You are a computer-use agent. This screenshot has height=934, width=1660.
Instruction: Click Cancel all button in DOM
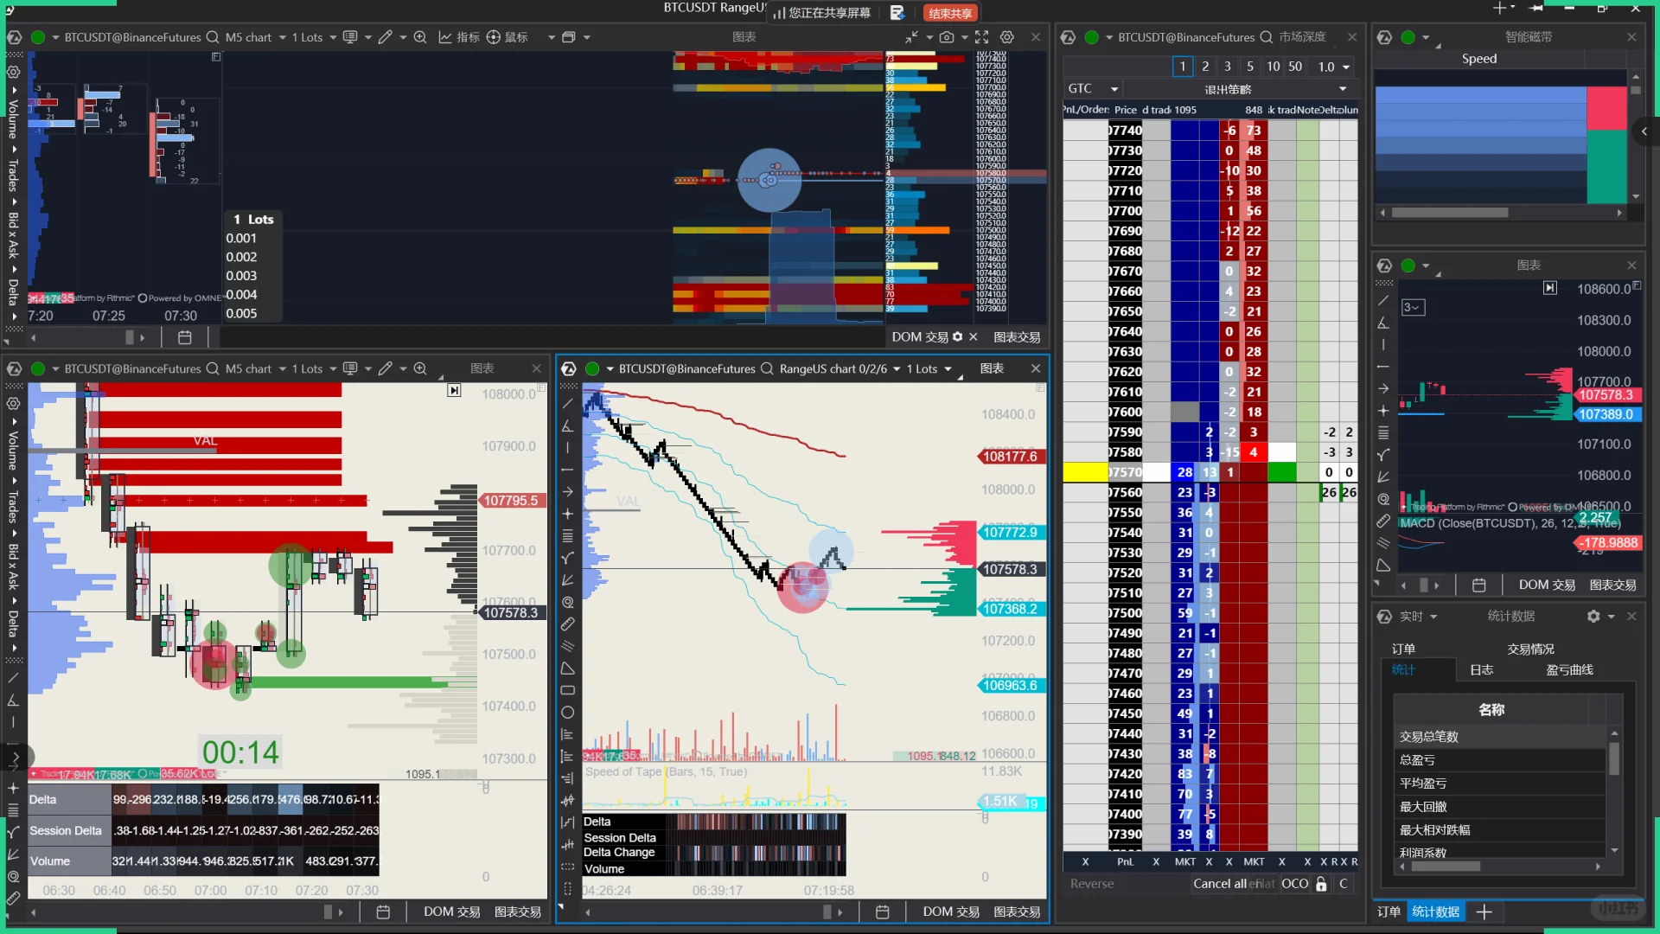pos(1219,884)
